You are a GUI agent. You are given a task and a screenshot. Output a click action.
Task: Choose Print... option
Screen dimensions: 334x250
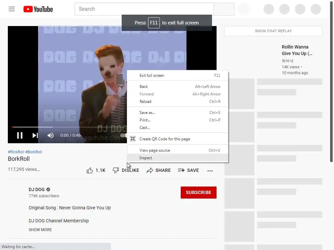(x=177, y=120)
